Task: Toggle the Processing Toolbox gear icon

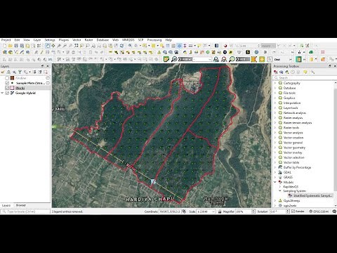Action: 179,46
